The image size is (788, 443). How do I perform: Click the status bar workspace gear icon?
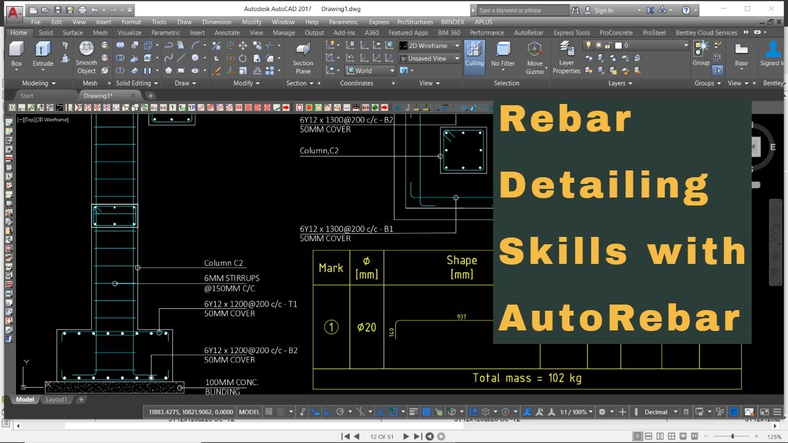pos(602,412)
